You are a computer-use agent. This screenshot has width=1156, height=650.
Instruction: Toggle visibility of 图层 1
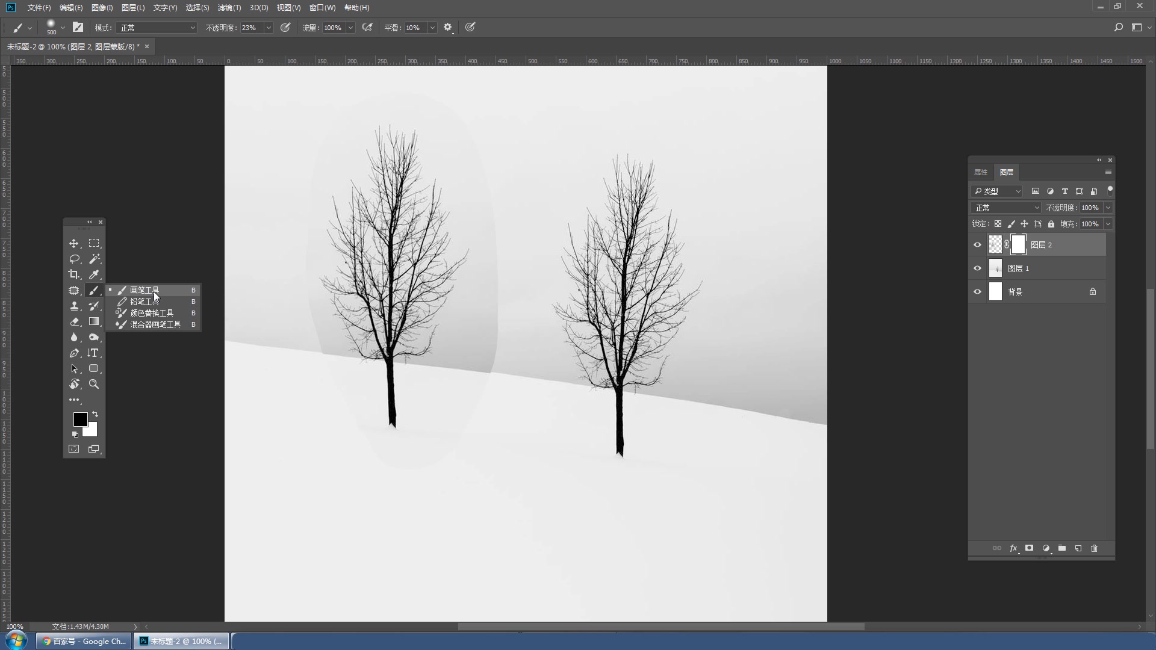[978, 268]
